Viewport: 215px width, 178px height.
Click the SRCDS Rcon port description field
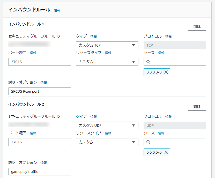(40, 91)
